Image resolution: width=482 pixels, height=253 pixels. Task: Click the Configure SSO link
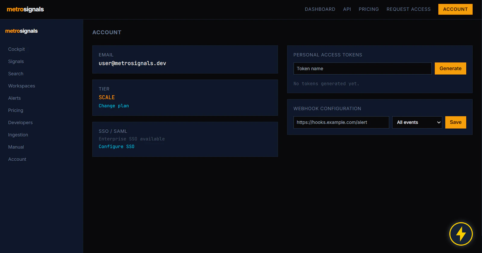pos(117,147)
